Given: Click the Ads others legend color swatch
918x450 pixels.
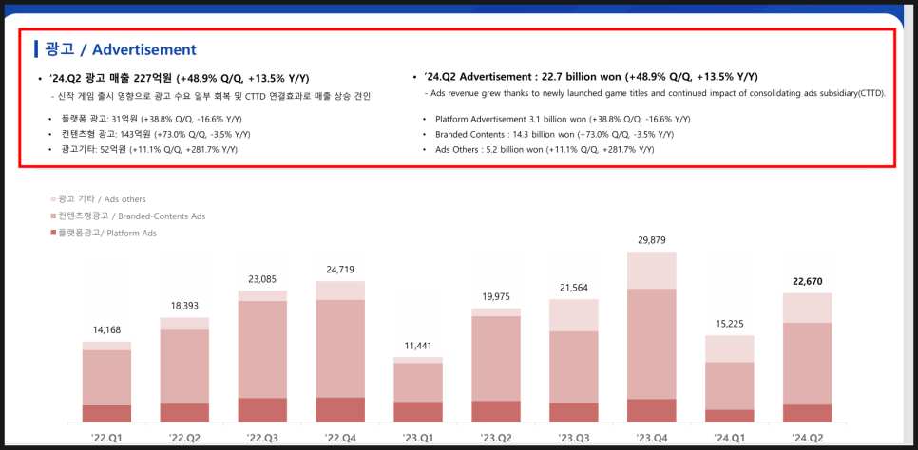Looking at the screenshot, I should 54,199.
